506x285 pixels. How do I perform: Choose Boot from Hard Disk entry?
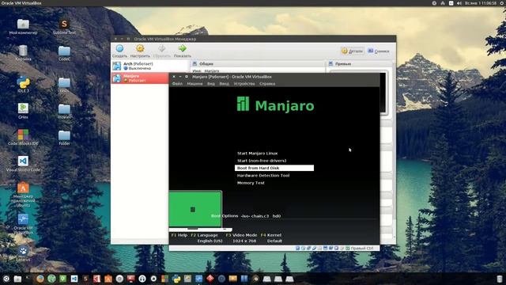click(274, 168)
